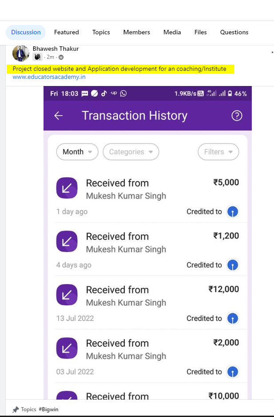Click the received arrow icon for ₹5,000 transaction
This screenshot has height=417, width=274.
pos(67,188)
